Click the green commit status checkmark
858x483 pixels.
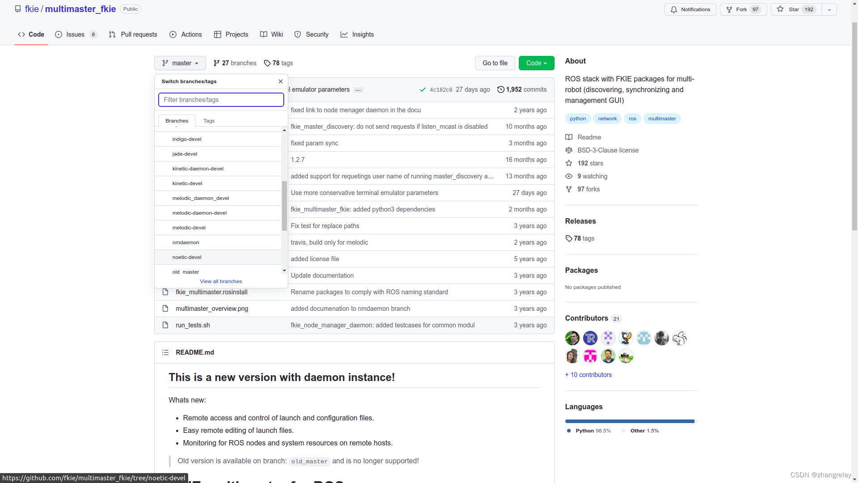point(422,90)
